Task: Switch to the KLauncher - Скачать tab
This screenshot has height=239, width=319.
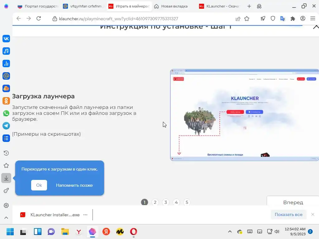Action: pos(220,6)
